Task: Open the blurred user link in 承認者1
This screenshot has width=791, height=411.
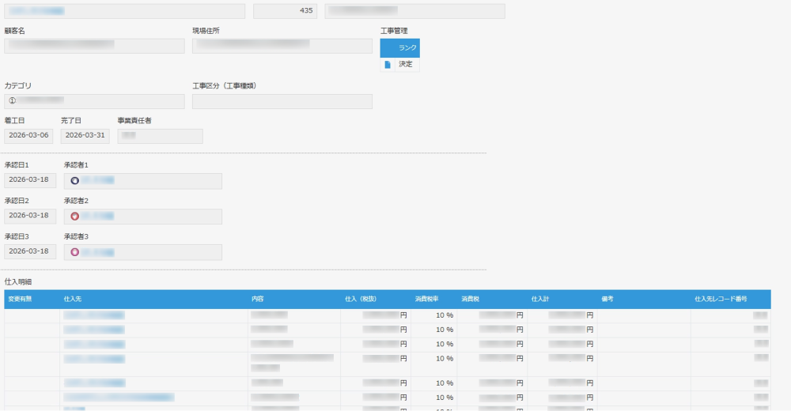Action: tap(98, 180)
